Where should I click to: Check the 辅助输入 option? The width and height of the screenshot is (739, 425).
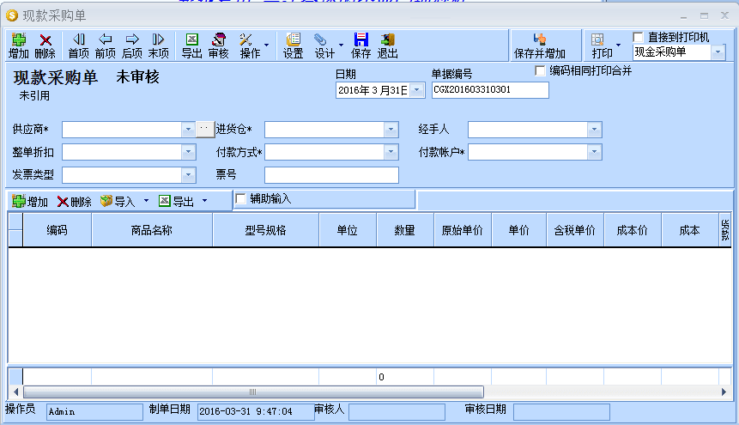[x=241, y=198]
